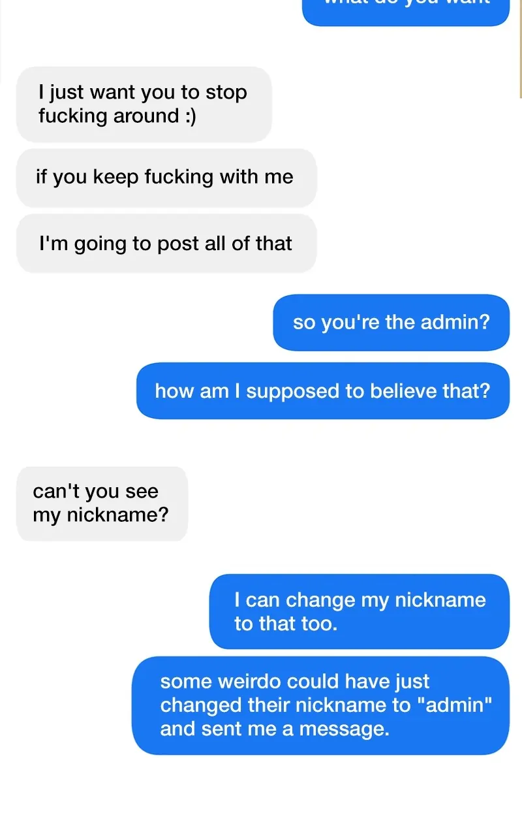Tap the "some weirdo could have just" bubble
Viewport: 522px width, 836px height.
click(x=320, y=705)
